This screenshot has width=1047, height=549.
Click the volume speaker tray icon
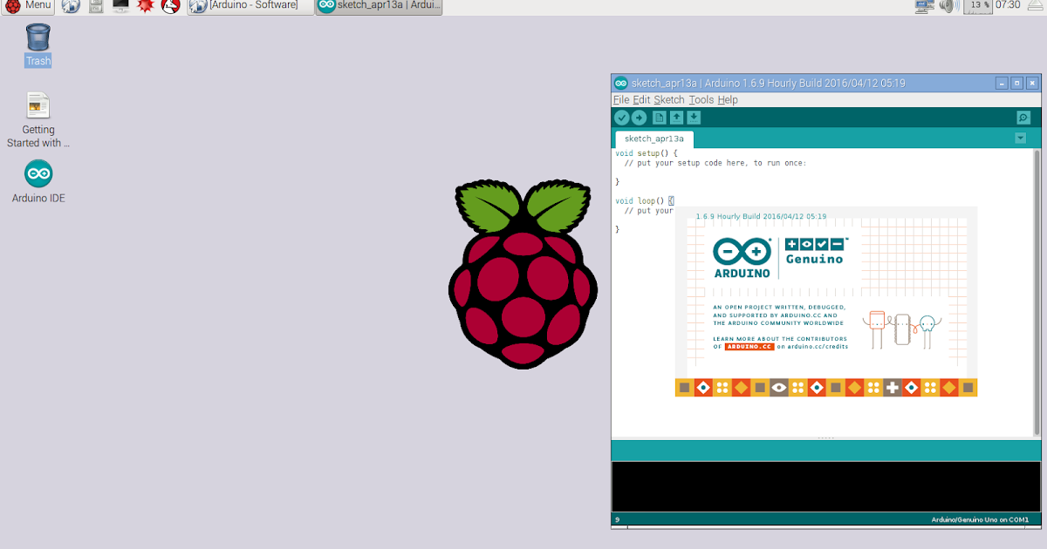(x=949, y=6)
